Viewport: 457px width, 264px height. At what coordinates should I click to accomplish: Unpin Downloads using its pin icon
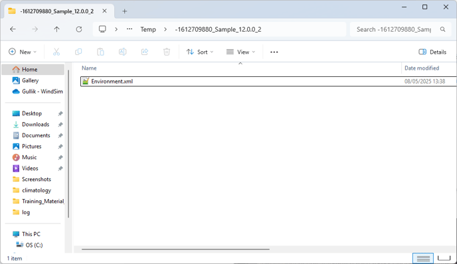point(60,125)
